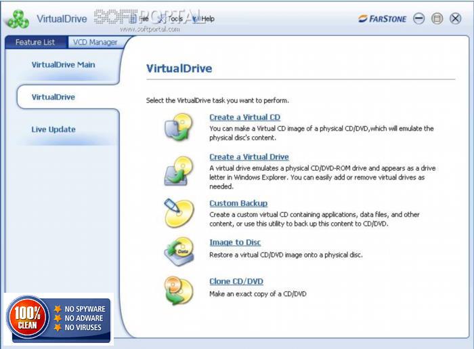Click the Image to Disc icon

[179, 251]
